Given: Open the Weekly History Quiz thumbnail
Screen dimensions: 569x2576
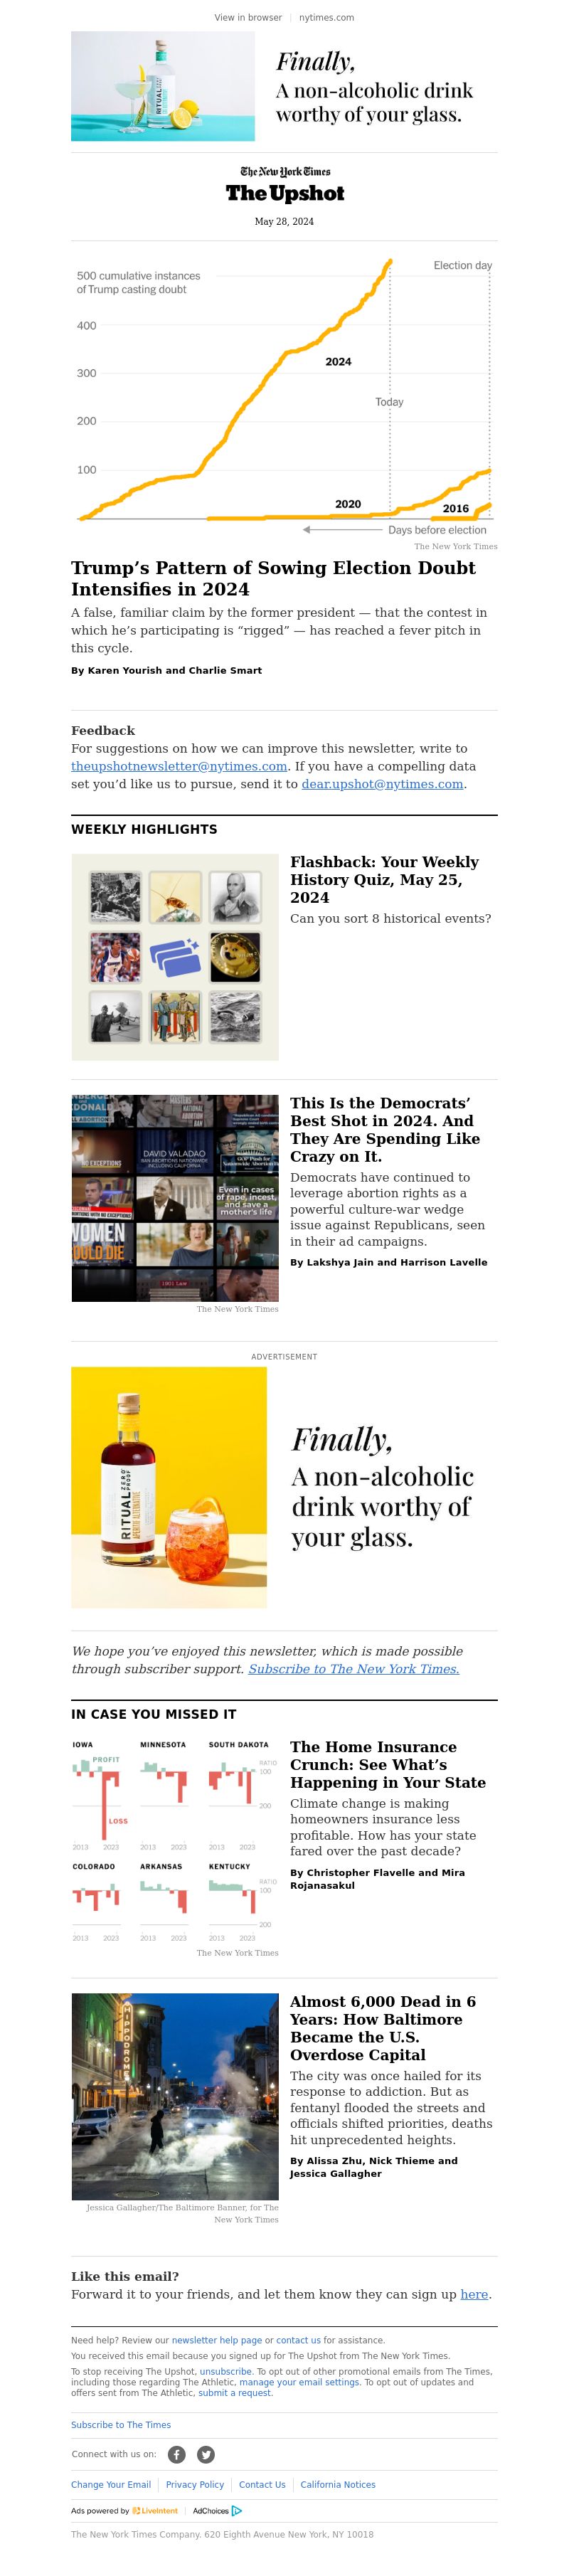Looking at the screenshot, I should [x=175, y=957].
